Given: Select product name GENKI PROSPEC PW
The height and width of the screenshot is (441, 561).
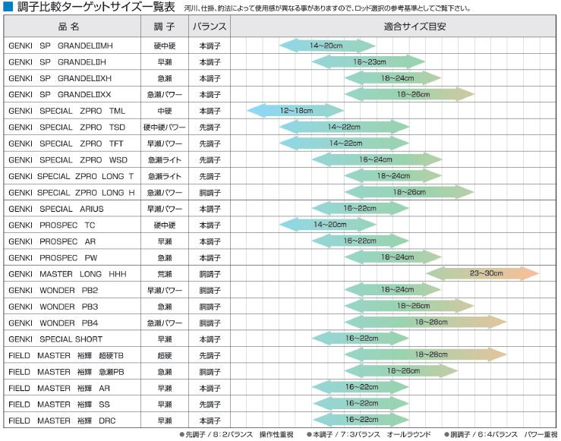Looking at the screenshot, I should pyautogui.click(x=52, y=258).
